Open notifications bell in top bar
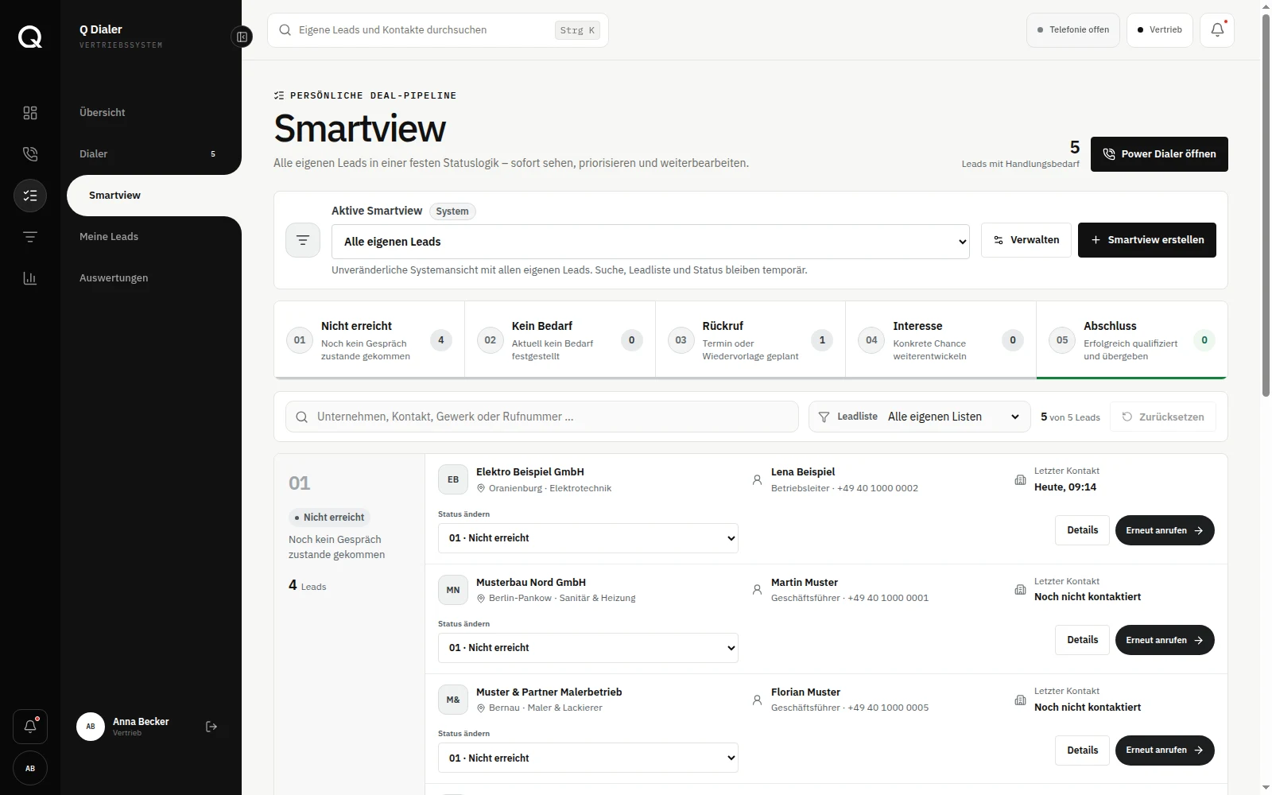The height and width of the screenshot is (795, 1272). pyautogui.click(x=1217, y=30)
